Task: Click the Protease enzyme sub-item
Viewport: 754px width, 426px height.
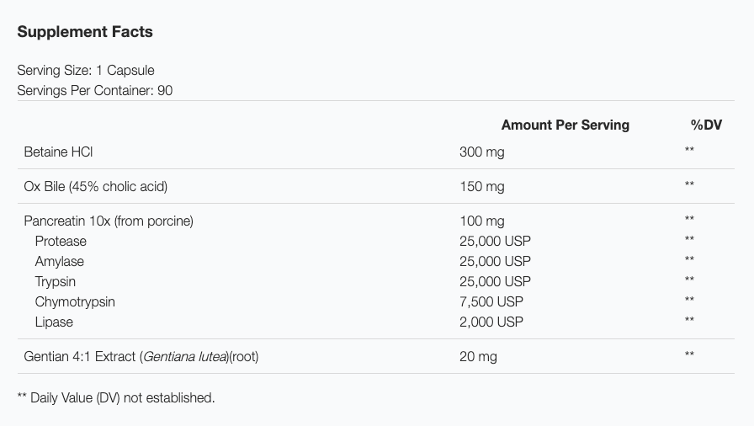Action: coord(61,241)
